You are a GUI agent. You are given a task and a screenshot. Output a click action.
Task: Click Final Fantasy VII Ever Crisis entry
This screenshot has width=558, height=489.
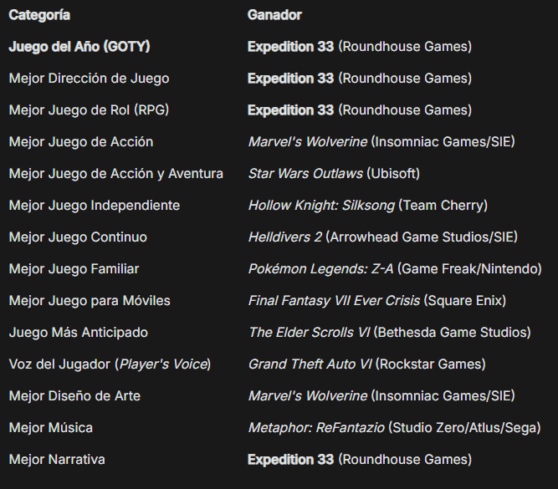[334, 301]
